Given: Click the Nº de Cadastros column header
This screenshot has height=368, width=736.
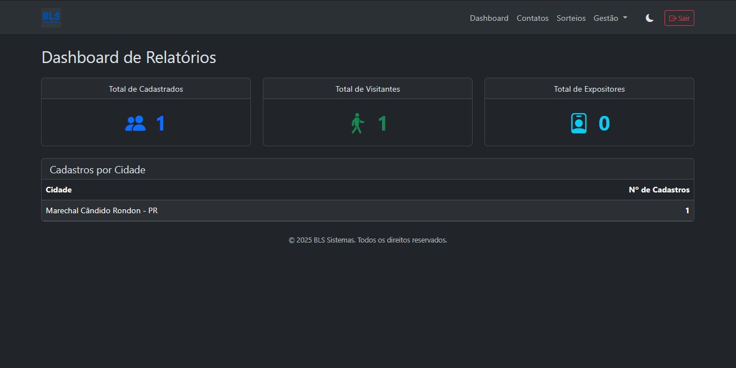Looking at the screenshot, I should click(x=659, y=190).
